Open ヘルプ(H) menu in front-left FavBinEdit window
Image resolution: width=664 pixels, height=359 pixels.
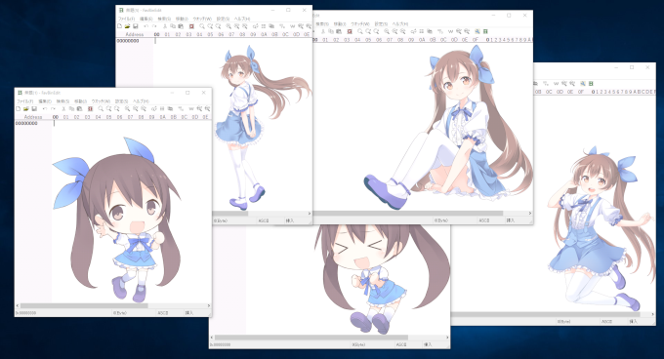pos(141,101)
